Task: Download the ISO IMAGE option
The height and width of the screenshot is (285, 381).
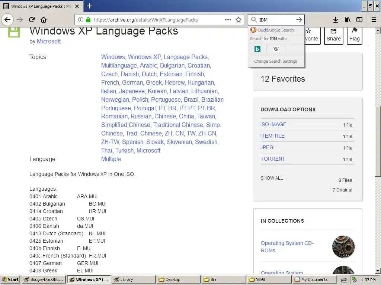Action: (273, 124)
